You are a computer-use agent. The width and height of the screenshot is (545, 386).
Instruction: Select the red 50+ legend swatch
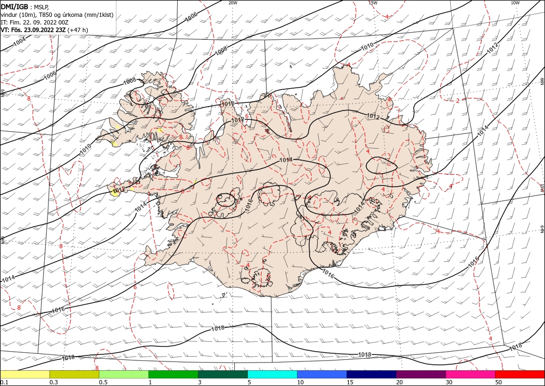point(520,375)
